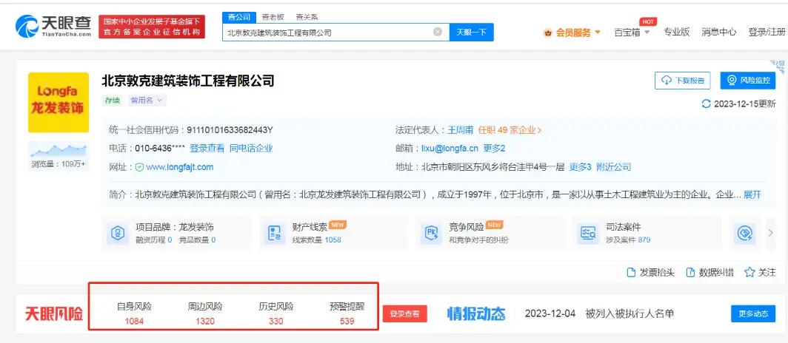Open the 百宝箱 dropdown menu

coord(632,33)
